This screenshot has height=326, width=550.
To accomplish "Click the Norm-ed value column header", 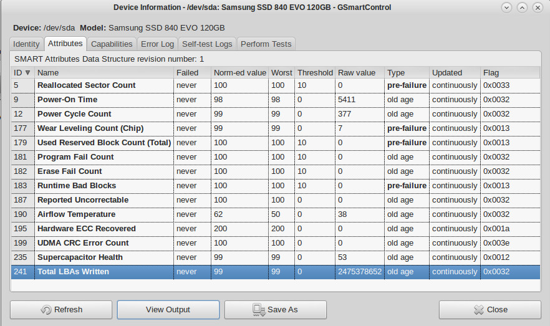I will pos(239,72).
